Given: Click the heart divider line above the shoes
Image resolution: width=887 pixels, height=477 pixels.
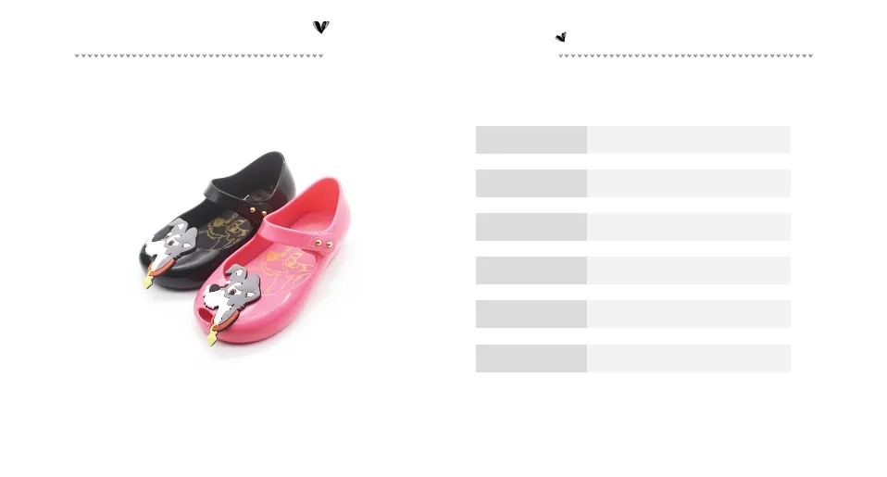Looking at the screenshot, I should (199, 56).
